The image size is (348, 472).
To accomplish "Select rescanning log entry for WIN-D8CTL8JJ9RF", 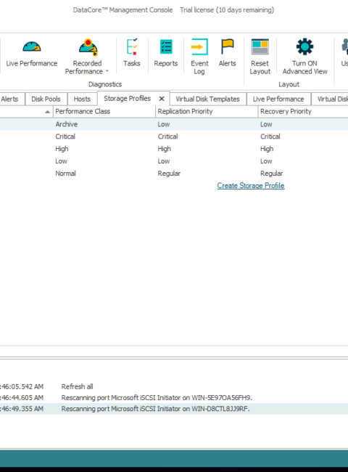I will (x=174, y=409).
